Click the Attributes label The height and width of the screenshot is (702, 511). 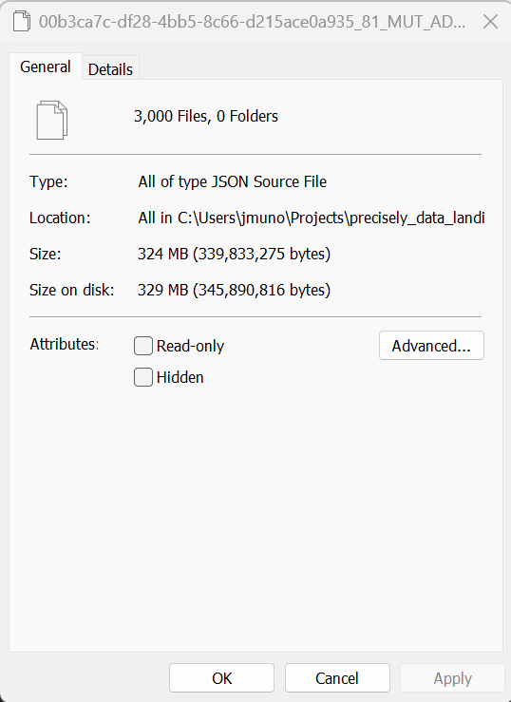pos(64,344)
